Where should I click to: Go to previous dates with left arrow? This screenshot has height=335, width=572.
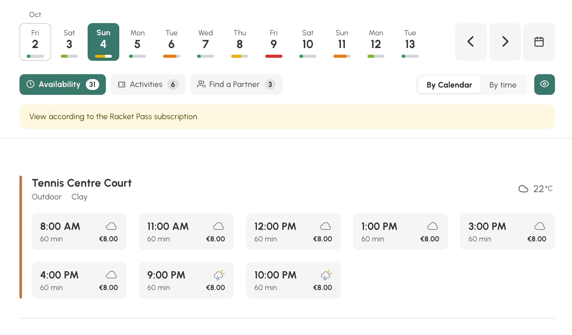[x=471, y=42]
